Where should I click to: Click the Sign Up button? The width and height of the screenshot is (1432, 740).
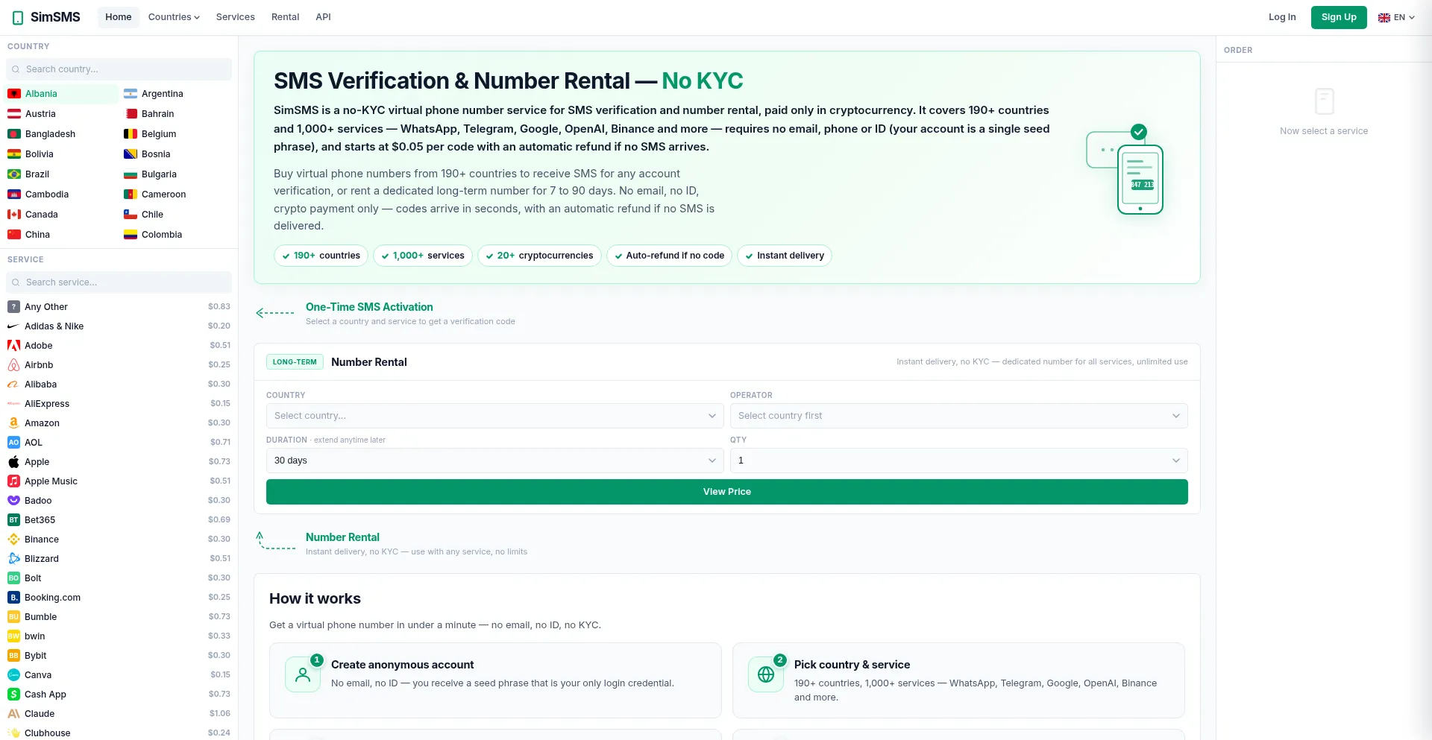pos(1339,17)
